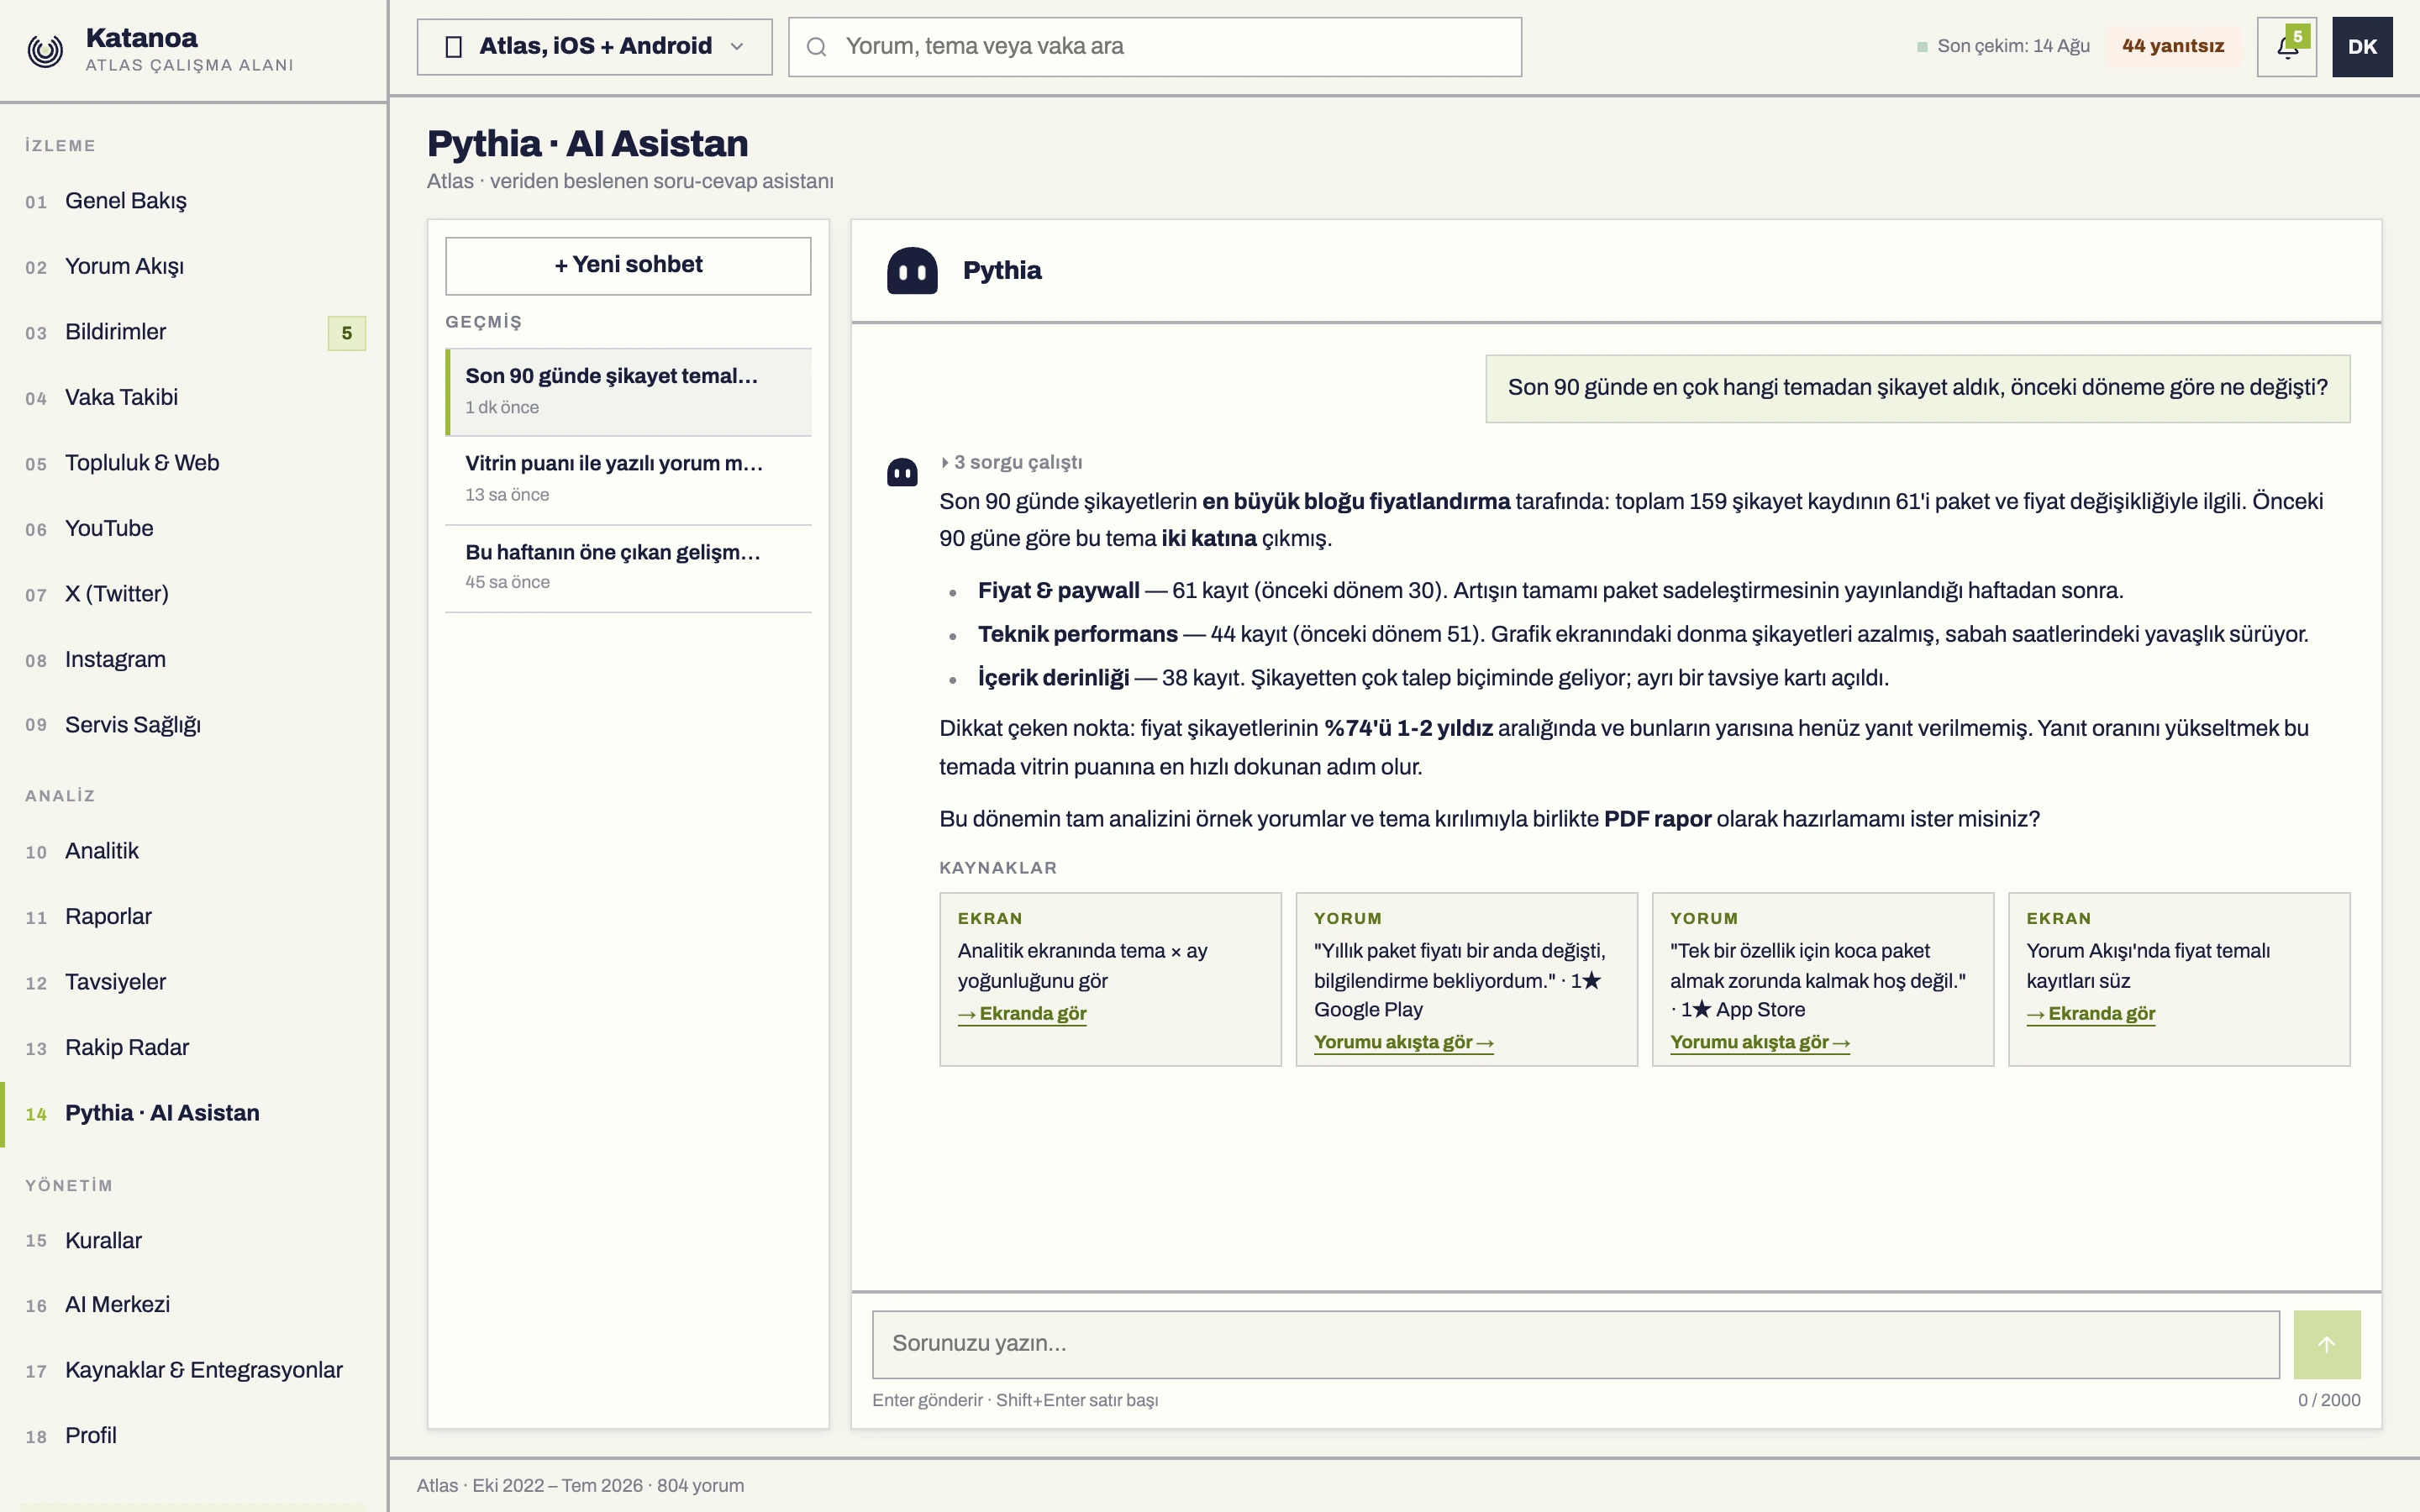2420x1512 pixels.
Task: Open the YouTube section
Action: [194, 529]
